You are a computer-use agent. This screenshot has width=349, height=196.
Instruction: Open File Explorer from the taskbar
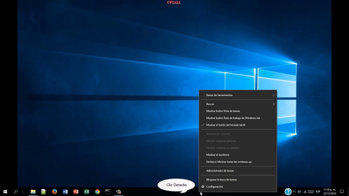(33, 192)
